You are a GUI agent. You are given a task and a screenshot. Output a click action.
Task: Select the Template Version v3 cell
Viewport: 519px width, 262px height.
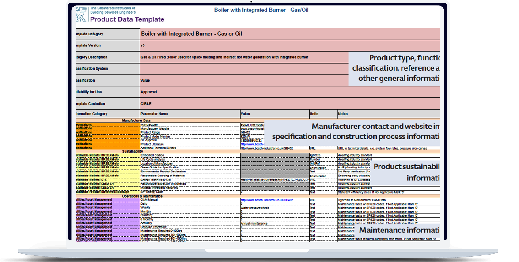pyautogui.click(x=289, y=45)
